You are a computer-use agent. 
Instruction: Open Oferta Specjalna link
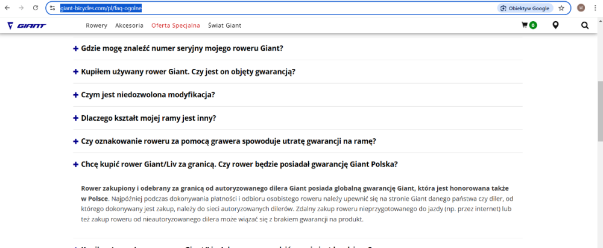175,25
